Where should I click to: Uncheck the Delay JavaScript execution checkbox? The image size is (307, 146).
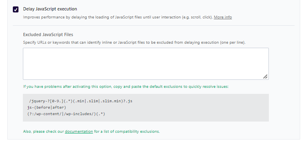(16, 9)
